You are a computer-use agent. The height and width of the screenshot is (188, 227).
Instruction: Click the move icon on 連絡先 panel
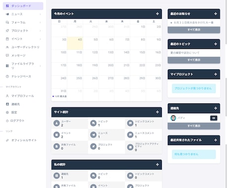[216, 108]
